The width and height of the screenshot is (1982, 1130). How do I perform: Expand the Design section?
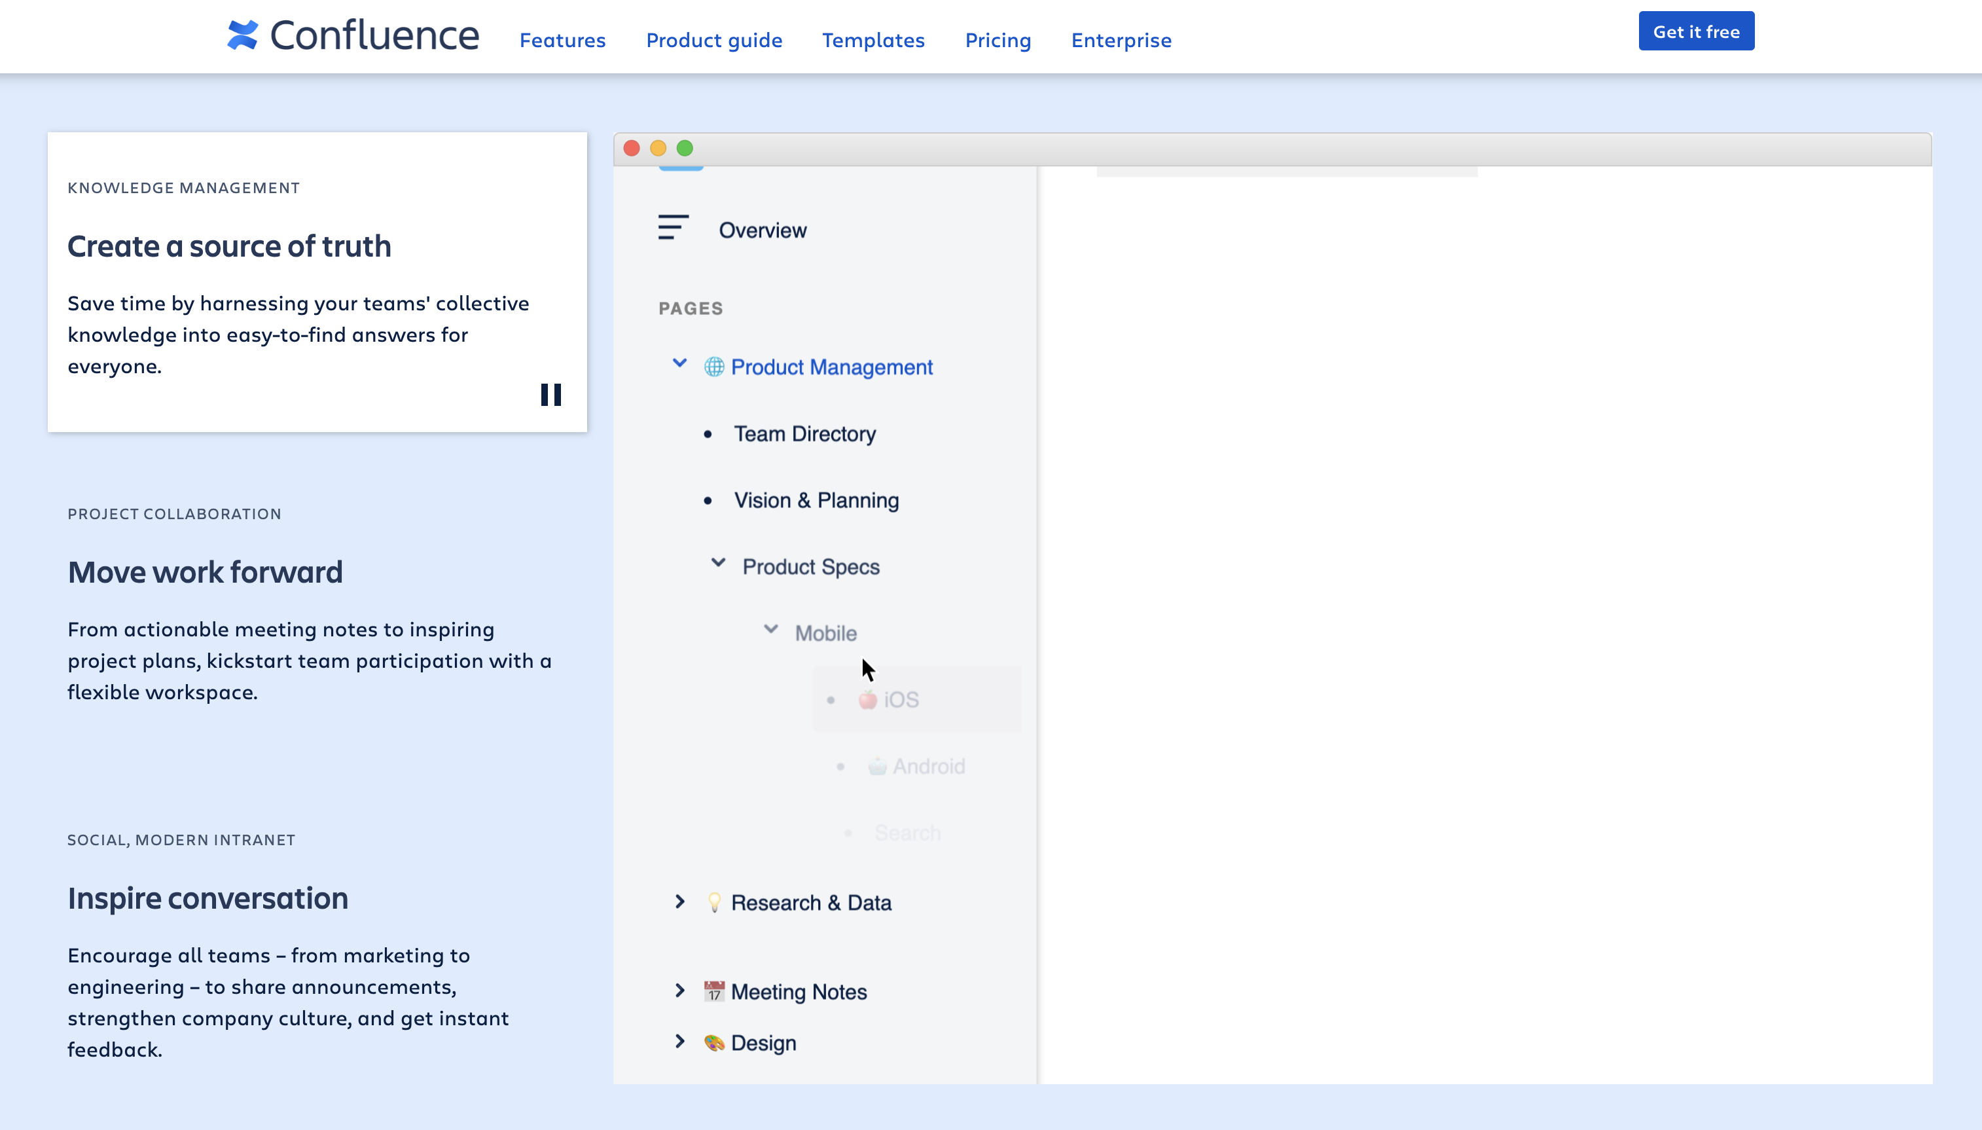tap(679, 1042)
